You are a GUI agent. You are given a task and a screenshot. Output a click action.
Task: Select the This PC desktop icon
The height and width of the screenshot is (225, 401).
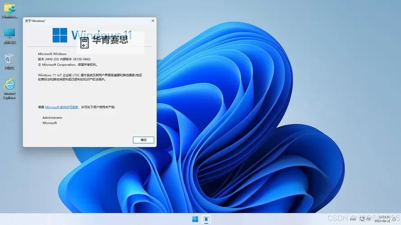pyautogui.click(x=9, y=35)
